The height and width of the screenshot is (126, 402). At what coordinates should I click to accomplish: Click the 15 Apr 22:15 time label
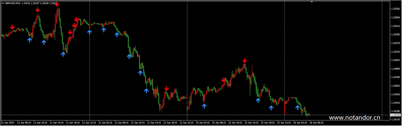pos(284,123)
